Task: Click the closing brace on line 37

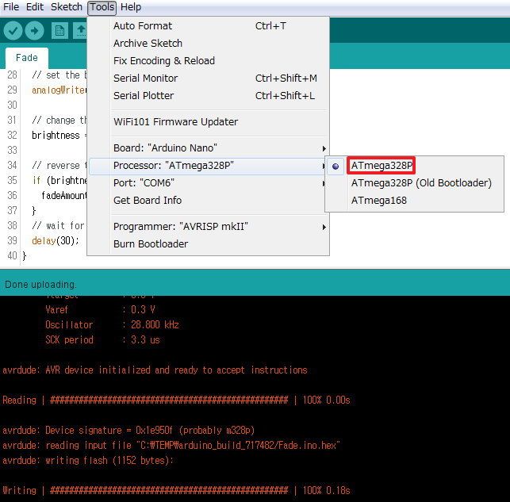Action: coord(33,211)
